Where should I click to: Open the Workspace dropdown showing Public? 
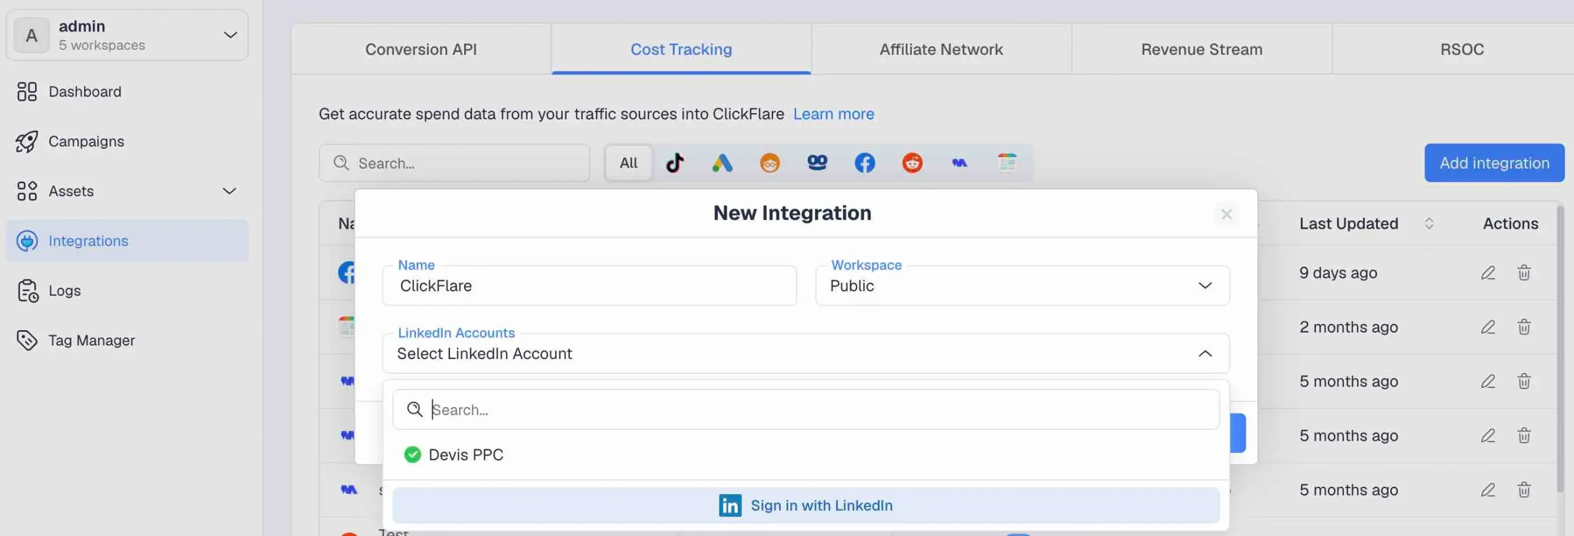coord(1022,285)
